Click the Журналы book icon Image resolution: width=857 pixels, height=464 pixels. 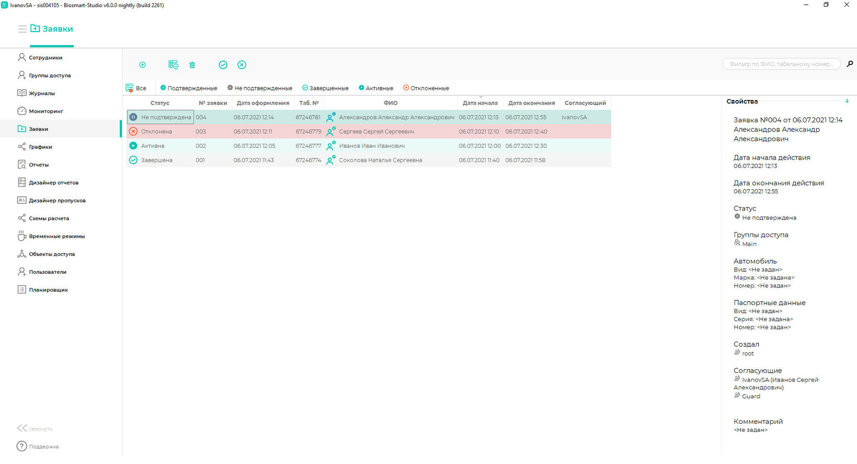pyautogui.click(x=22, y=93)
